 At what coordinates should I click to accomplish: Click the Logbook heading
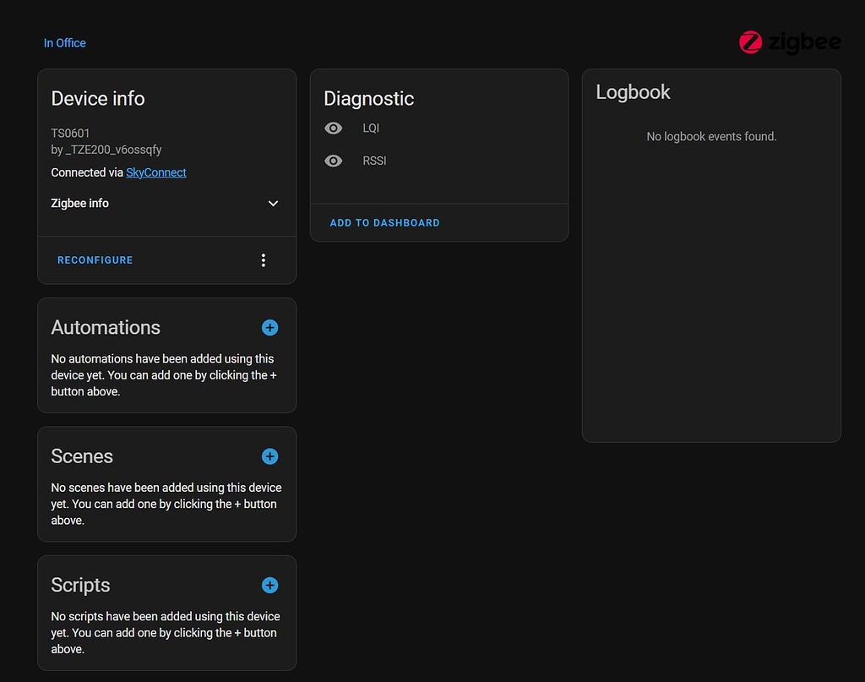coord(634,92)
